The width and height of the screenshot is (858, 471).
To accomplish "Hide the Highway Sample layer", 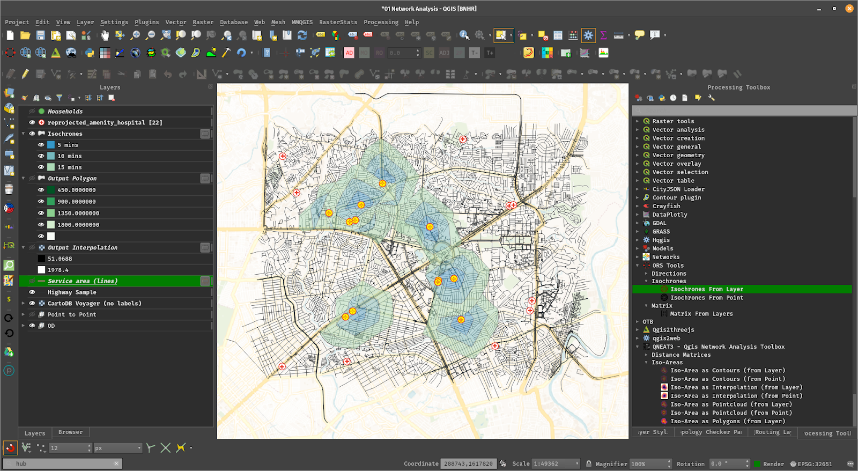I will tap(32, 292).
